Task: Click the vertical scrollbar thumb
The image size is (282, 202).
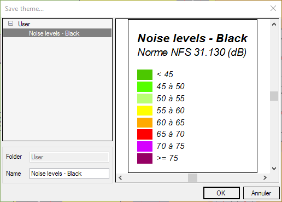Action: click(x=274, y=96)
